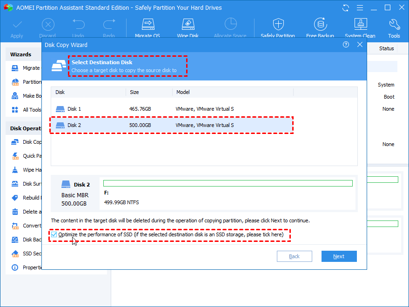Viewport: 409px width, 307px height.
Task: Open the Tools wrench icon
Action: click(394, 24)
